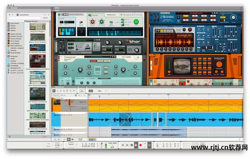Click the Sweeper patch save disk icon
The width and height of the screenshot is (250, 159).
tap(115, 57)
